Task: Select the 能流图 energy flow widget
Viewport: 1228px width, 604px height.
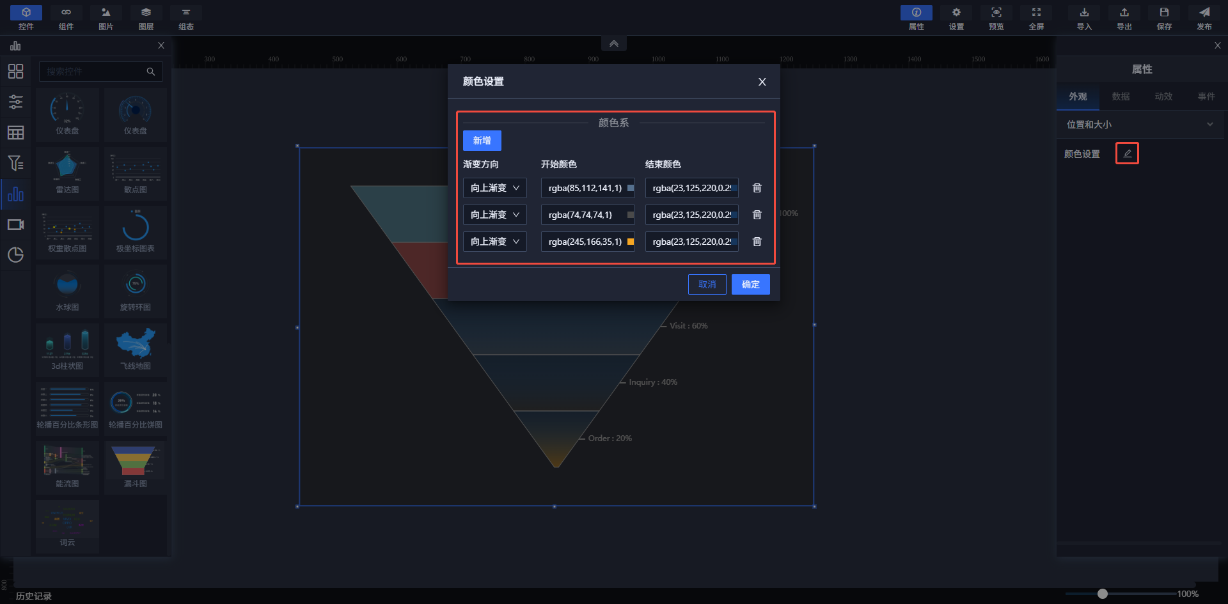Action: tap(67, 467)
